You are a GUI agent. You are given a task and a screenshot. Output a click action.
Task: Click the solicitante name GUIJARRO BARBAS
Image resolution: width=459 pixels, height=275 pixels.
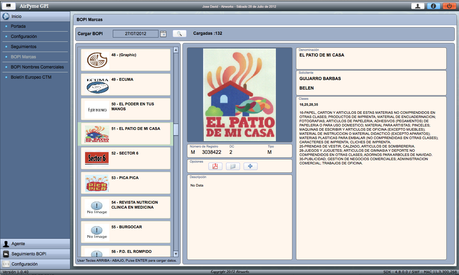click(320, 79)
